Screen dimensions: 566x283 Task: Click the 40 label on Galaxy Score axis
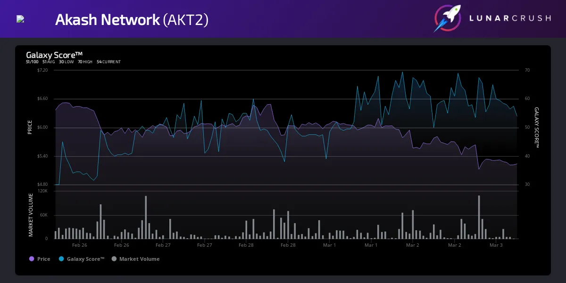(x=527, y=156)
